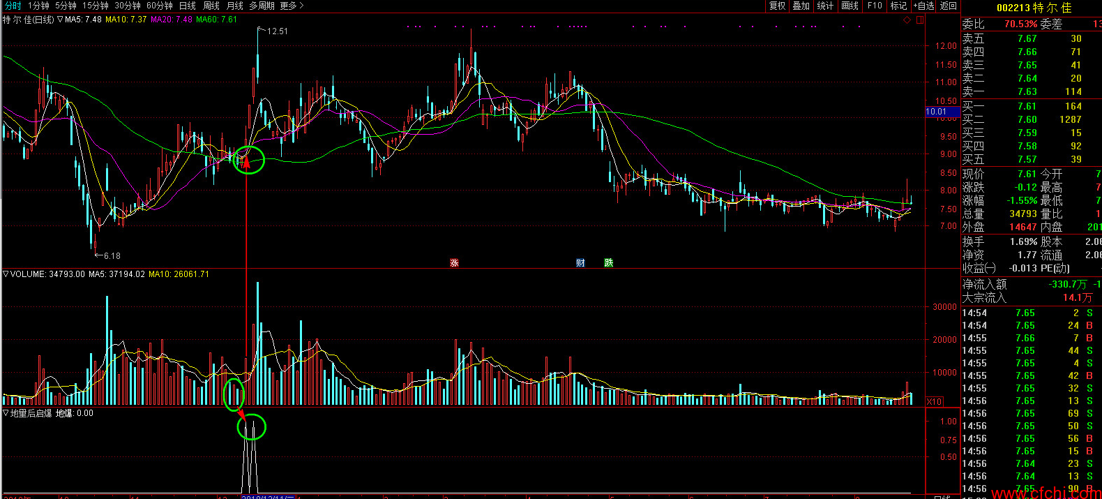Click the 涨幅 -1.55% value
Viewport: 1102px width, 499px height.
[x=1022, y=200]
